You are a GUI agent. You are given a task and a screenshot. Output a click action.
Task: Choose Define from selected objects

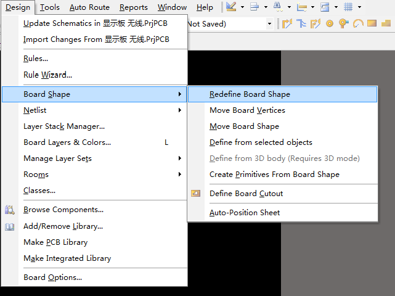point(282,142)
